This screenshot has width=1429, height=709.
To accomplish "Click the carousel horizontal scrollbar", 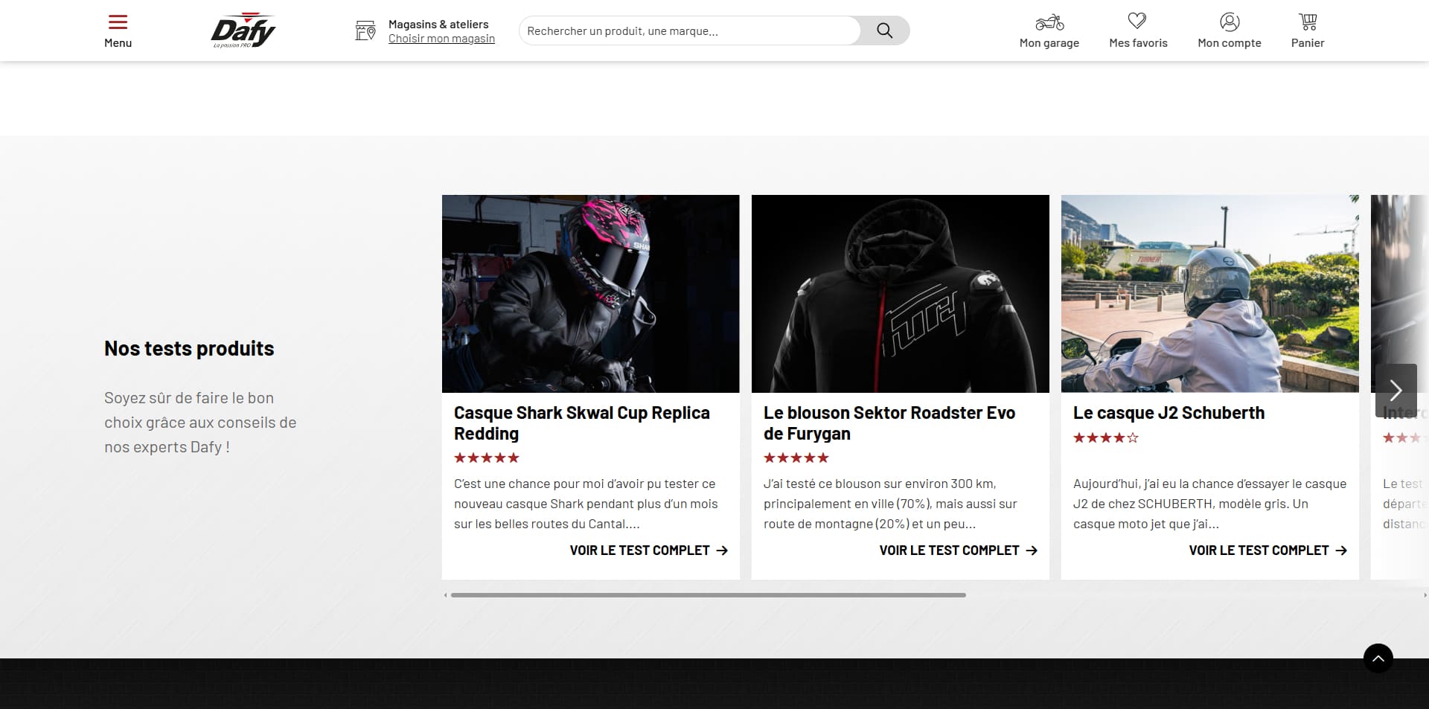I will coord(709,595).
